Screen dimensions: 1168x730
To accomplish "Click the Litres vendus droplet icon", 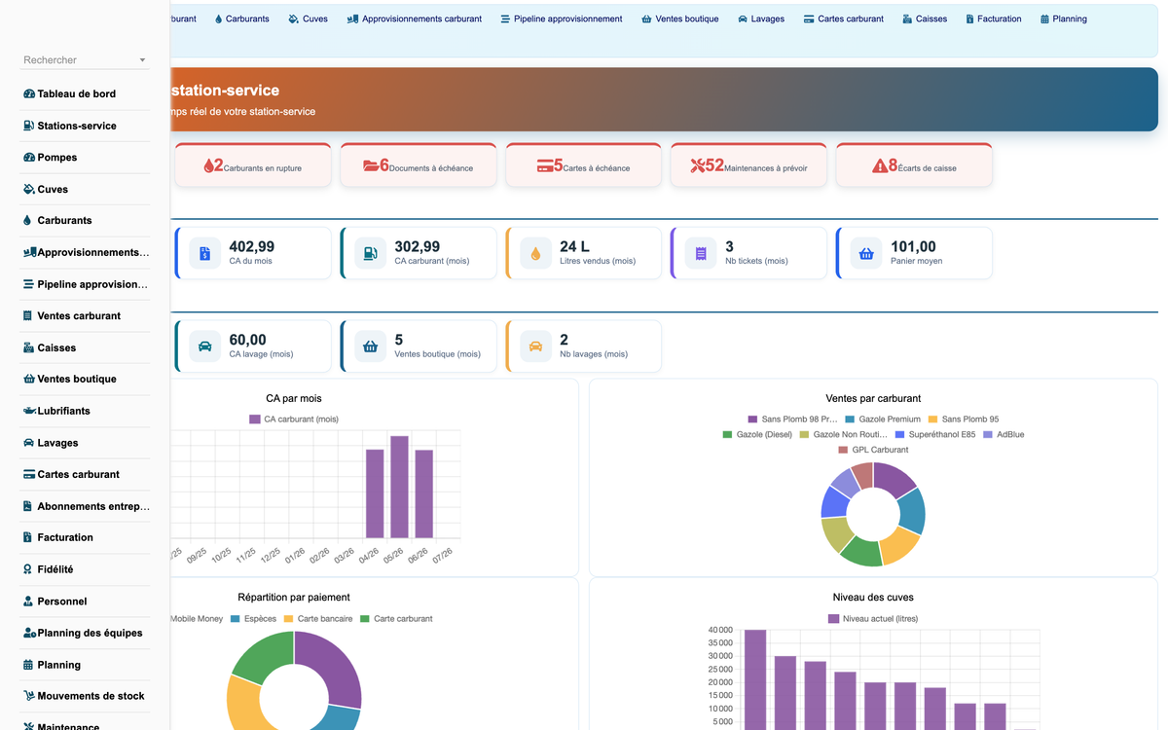I will click(x=535, y=253).
